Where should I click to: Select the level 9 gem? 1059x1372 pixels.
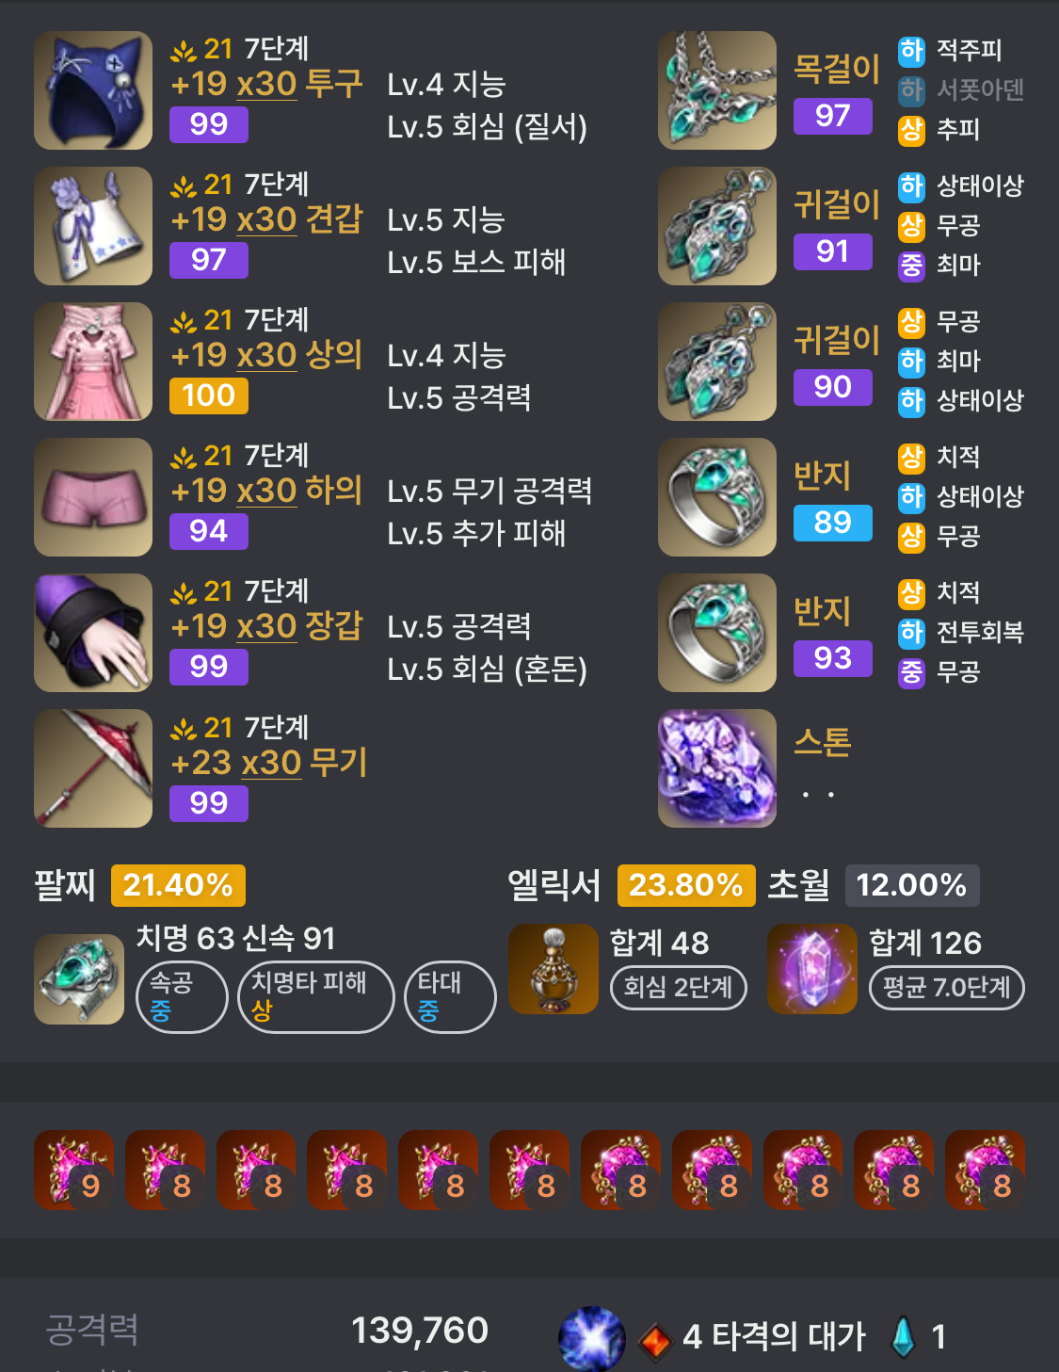pos(74,1170)
